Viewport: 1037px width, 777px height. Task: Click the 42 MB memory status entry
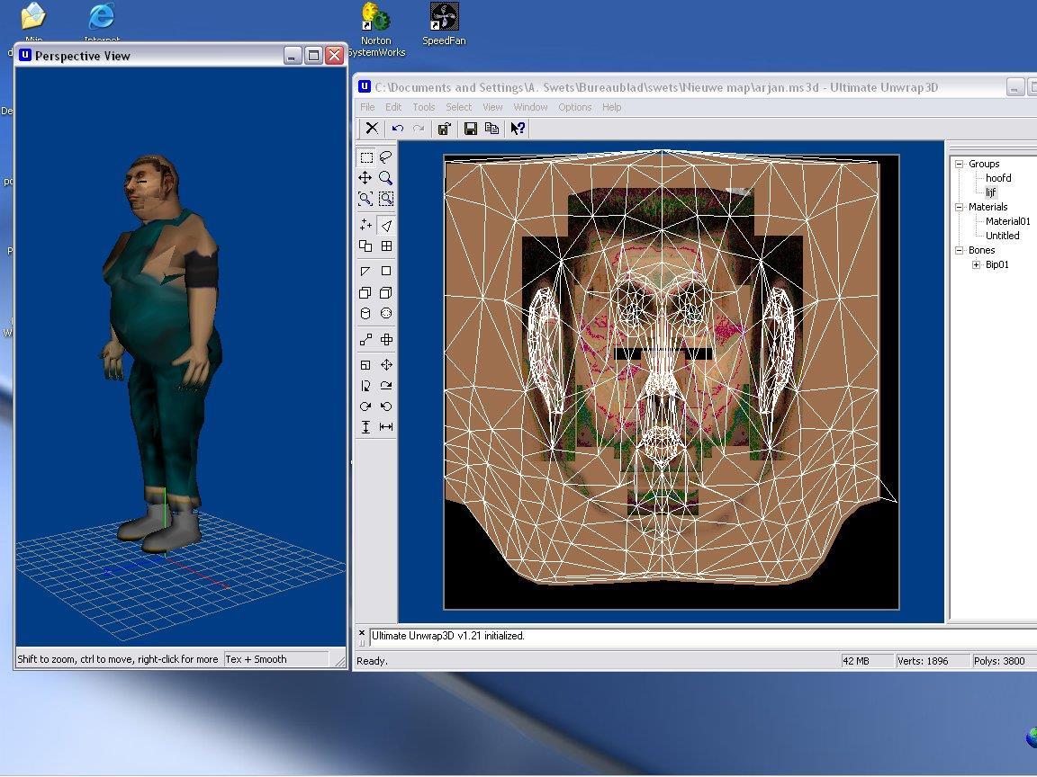[856, 661]
